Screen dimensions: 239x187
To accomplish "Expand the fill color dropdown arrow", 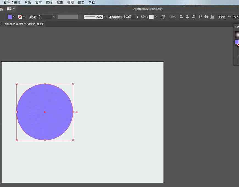I will coord(14,17).
